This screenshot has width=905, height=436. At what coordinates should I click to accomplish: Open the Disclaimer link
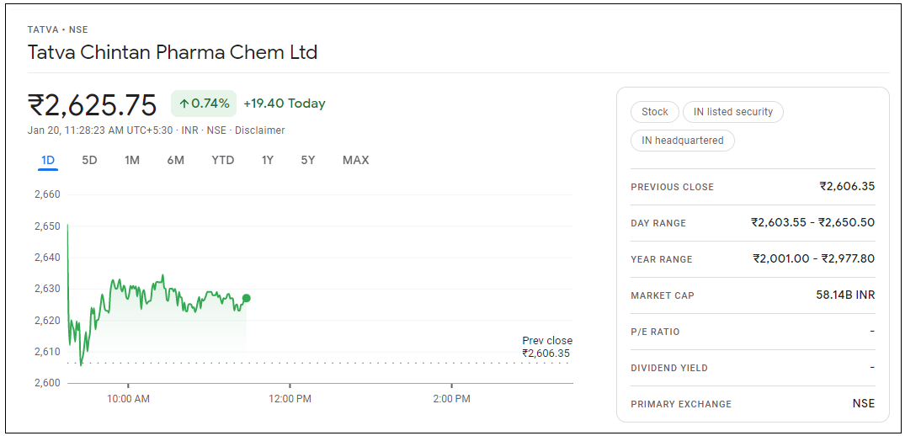[260, 130]
